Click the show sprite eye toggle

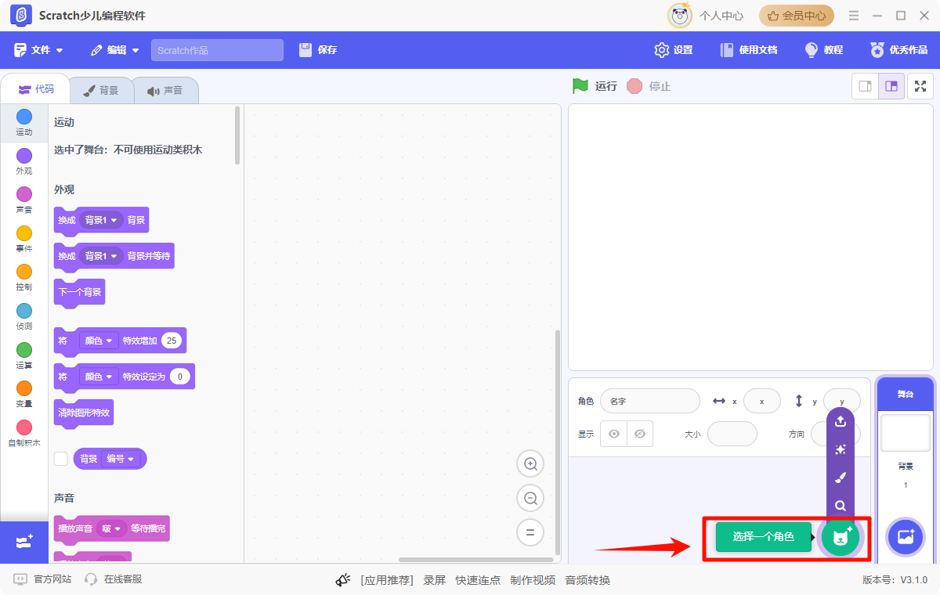click(x=614, y=434)
